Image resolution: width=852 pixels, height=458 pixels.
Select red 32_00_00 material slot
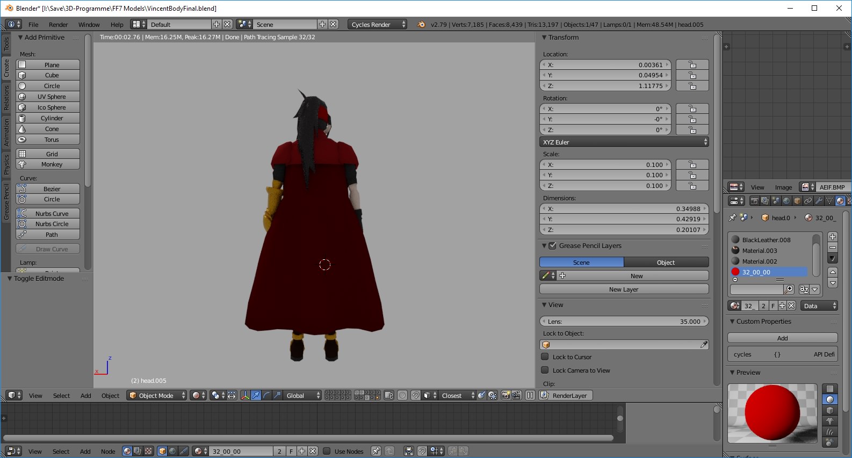pyautogui.click(x=769, y=272)
